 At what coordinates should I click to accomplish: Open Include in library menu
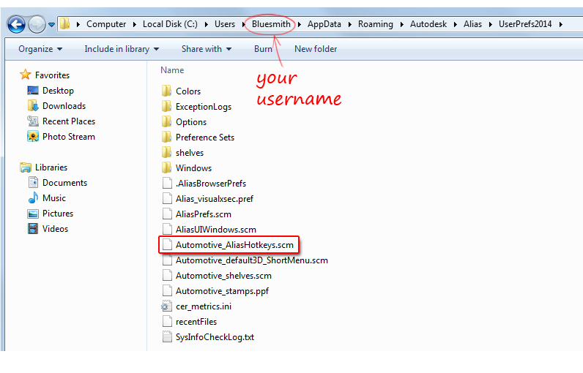122,49
